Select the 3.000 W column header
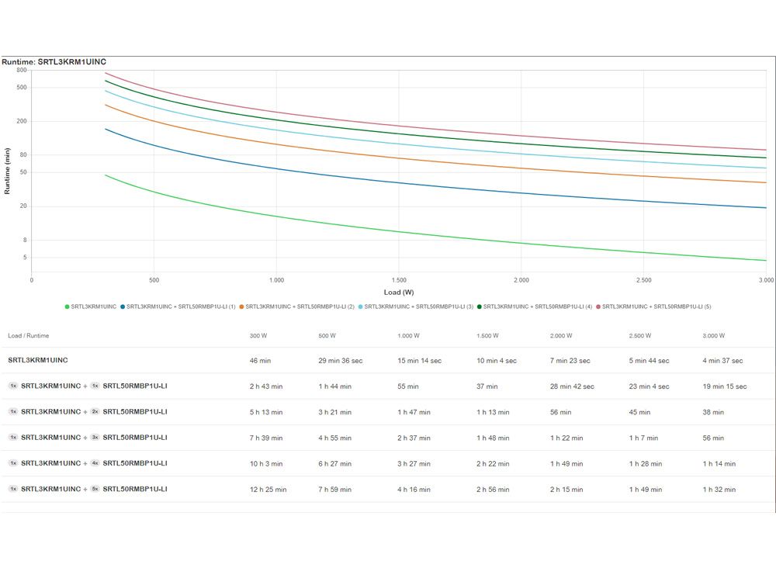This screenshot has height=582, width=776. [x=714, y=335]
